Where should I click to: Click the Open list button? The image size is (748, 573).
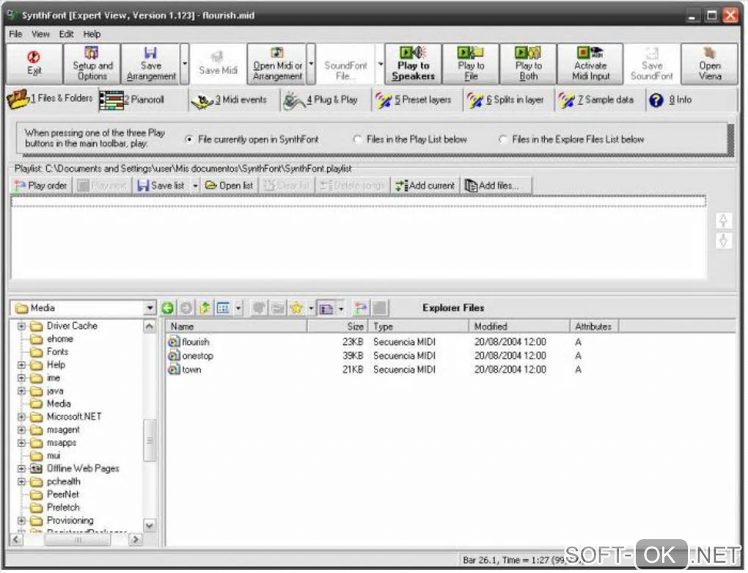coord(230,186)
